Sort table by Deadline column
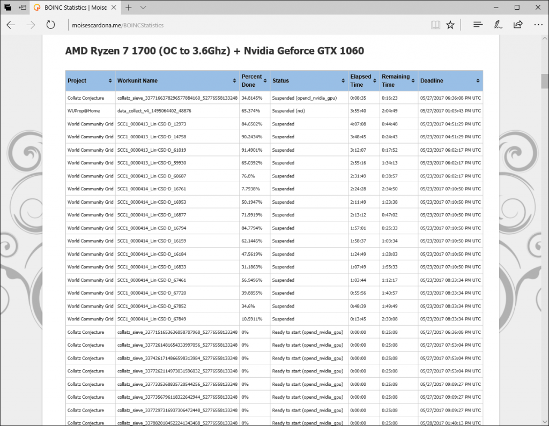 pyautogui.click(x=450, y=80)
